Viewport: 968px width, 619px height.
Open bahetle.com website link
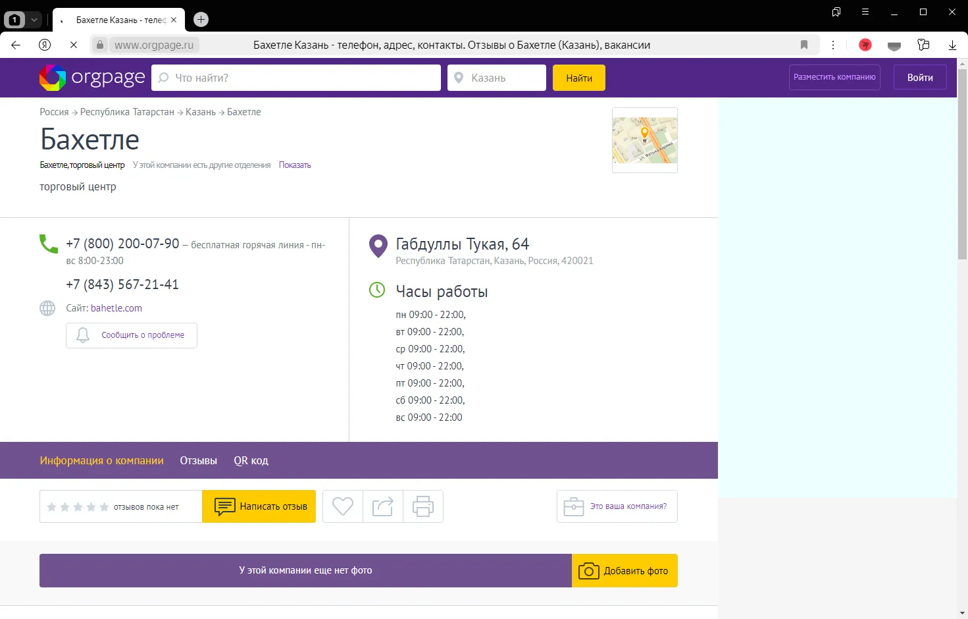116,308
